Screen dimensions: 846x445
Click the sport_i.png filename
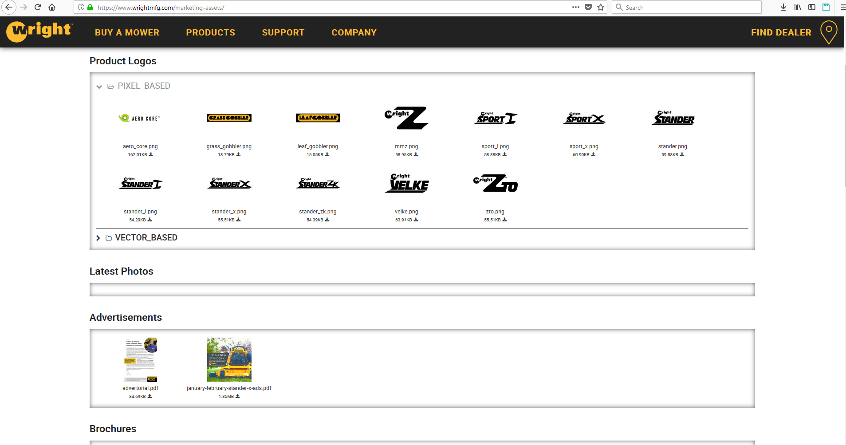point(495,146)
